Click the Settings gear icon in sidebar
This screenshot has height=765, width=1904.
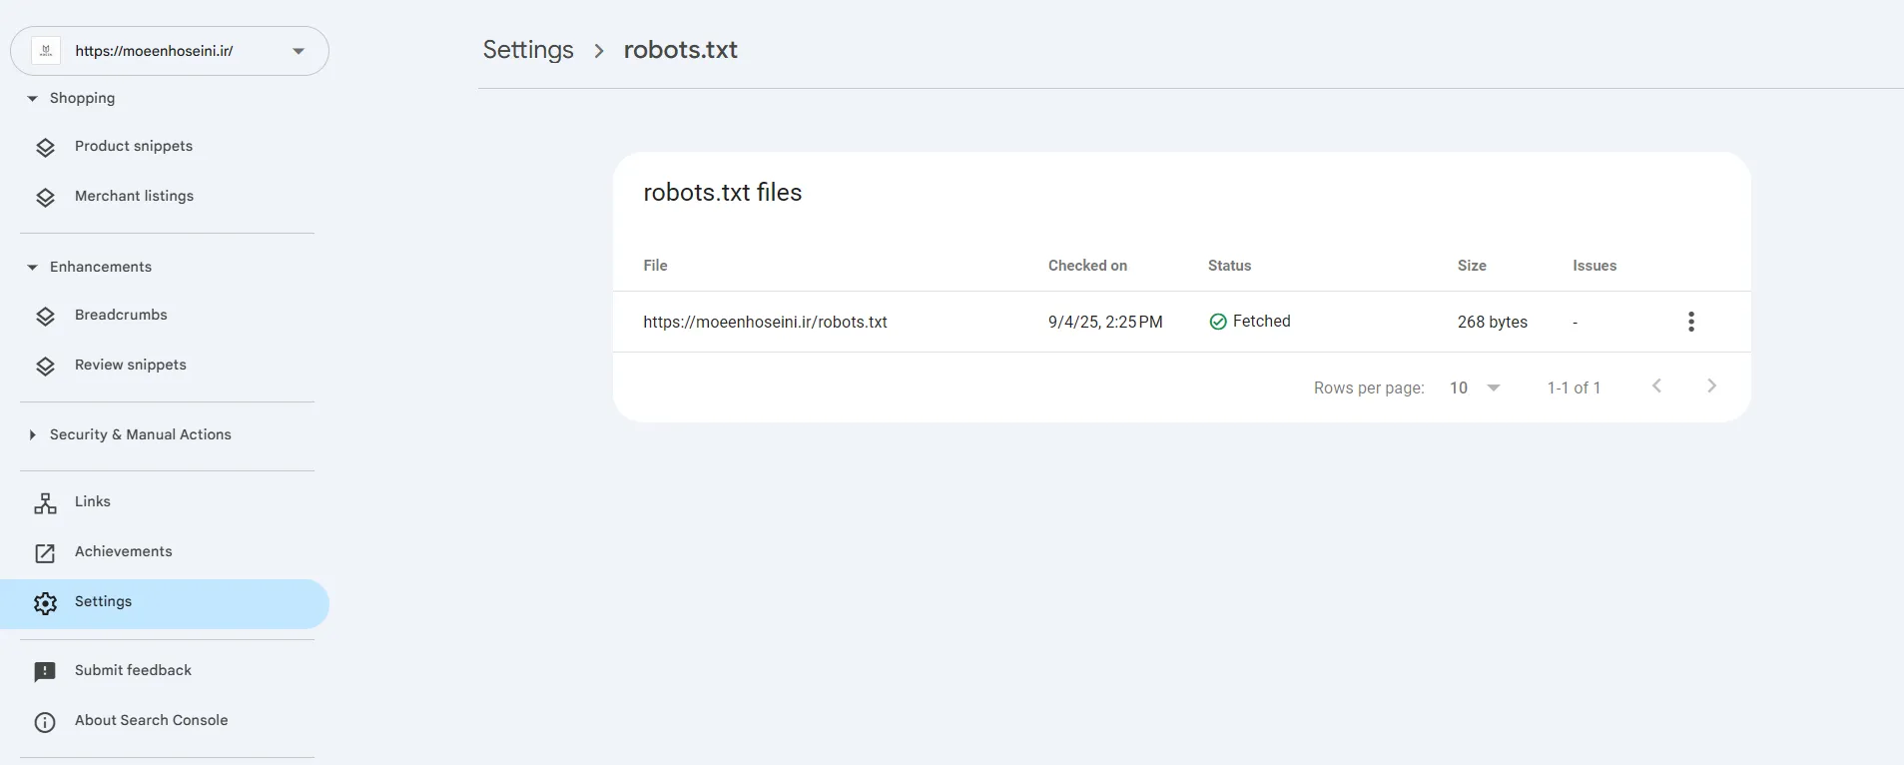(45, 603)
